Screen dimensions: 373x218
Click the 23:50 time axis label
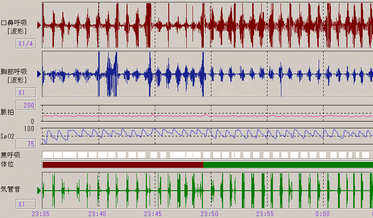(x=209, y=214)
